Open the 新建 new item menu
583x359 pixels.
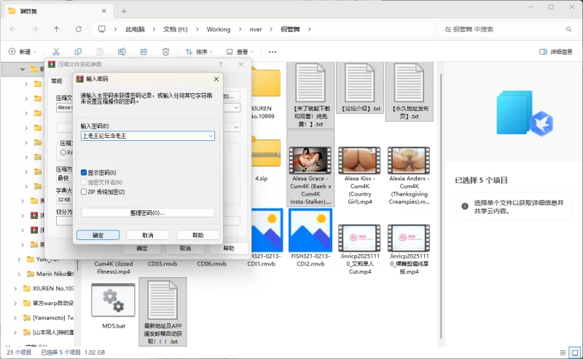click(23, 52)
